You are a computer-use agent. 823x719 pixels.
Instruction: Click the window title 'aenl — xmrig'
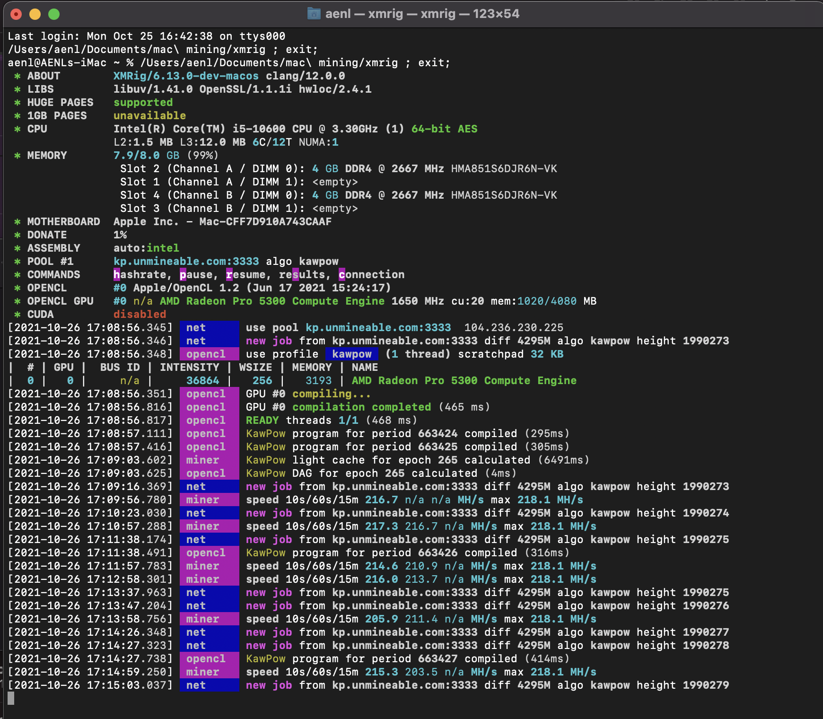click(x=364, y=14)
